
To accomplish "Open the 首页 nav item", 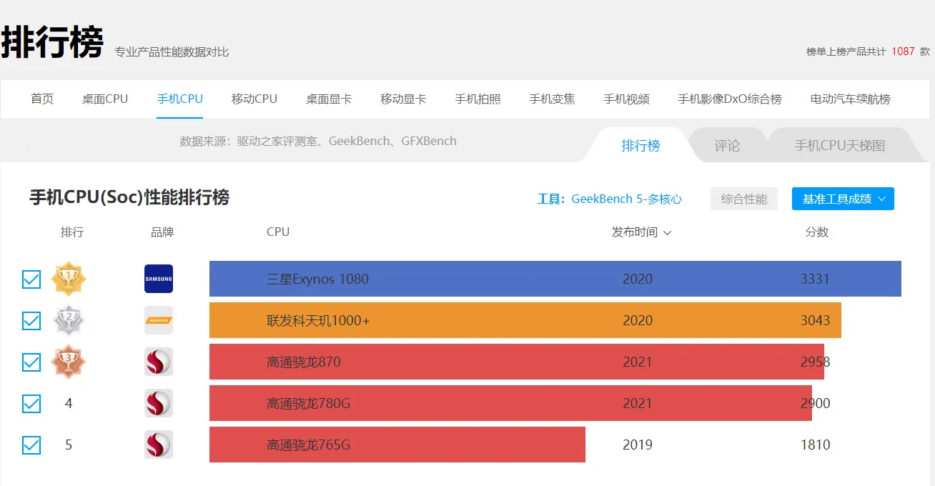I will pos(42,99).
